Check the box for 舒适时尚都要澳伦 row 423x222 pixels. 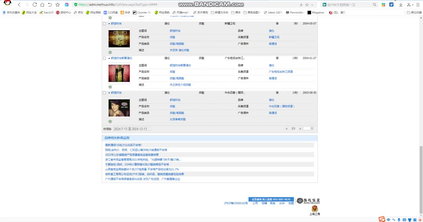[104, 58]
